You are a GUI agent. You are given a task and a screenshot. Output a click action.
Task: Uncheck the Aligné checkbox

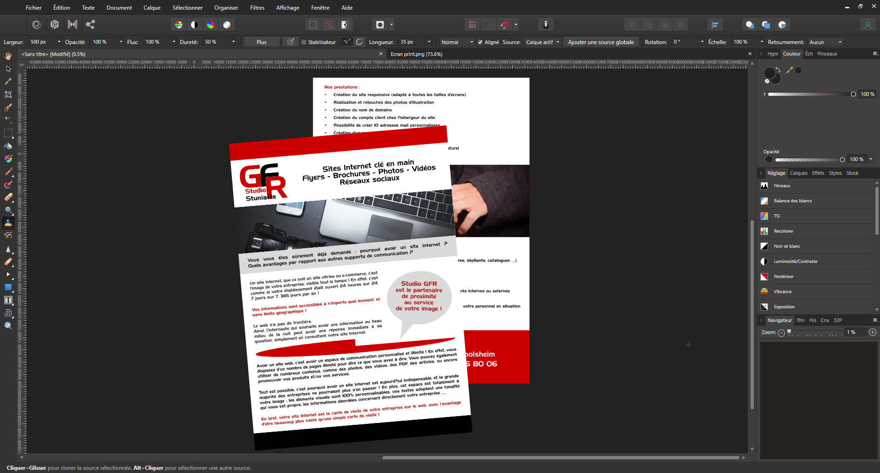tap(480, 42)
